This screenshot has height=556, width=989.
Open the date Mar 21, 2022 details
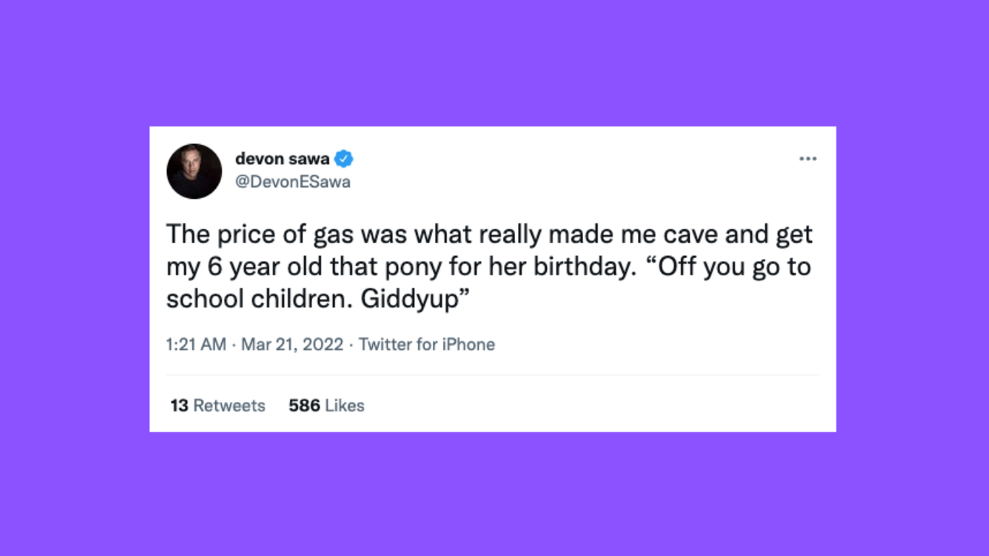pyautogui.click(x=292, y=344)
